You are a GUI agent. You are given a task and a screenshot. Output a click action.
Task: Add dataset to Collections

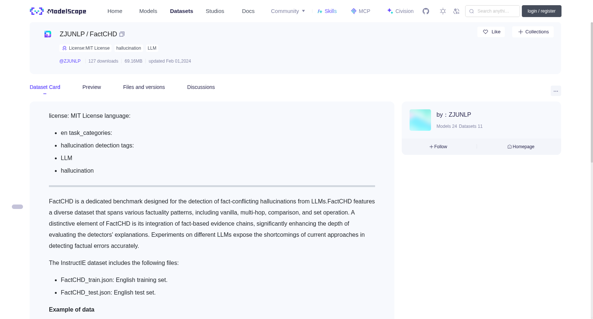(x=533, y=32)
